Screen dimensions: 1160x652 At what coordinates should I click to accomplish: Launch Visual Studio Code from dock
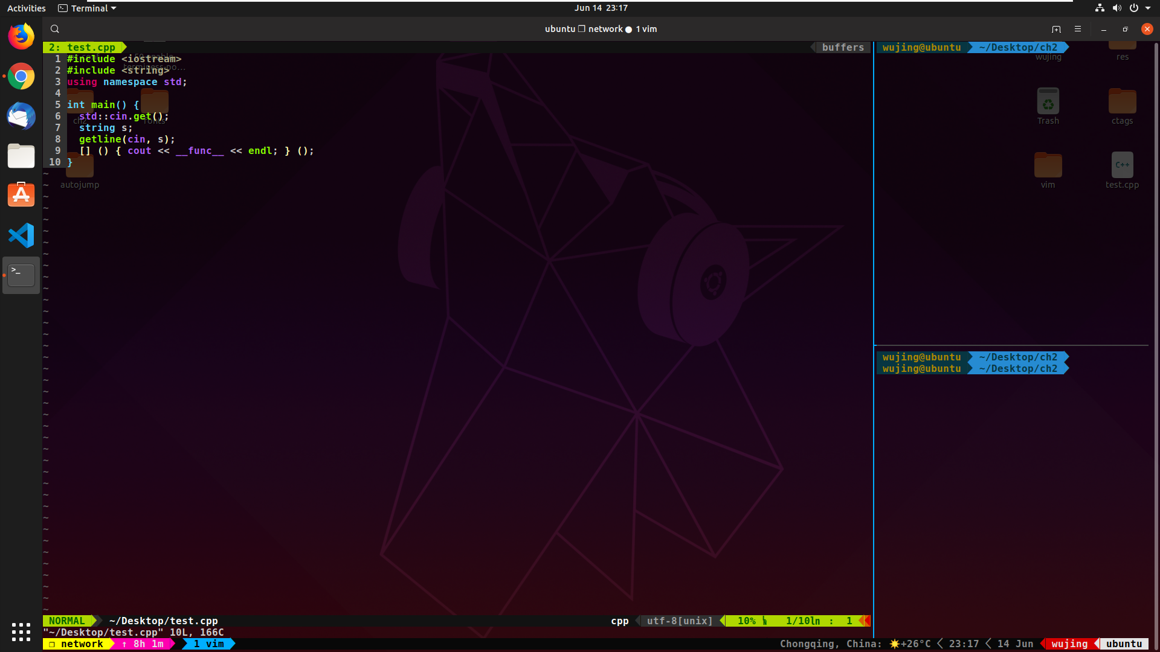21,235
